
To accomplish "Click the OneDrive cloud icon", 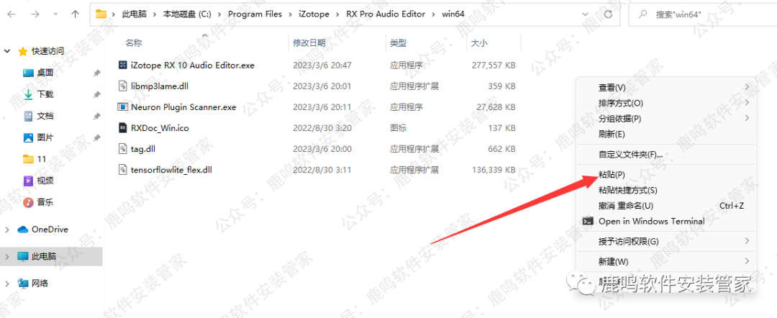I will [x=23, y=230].
